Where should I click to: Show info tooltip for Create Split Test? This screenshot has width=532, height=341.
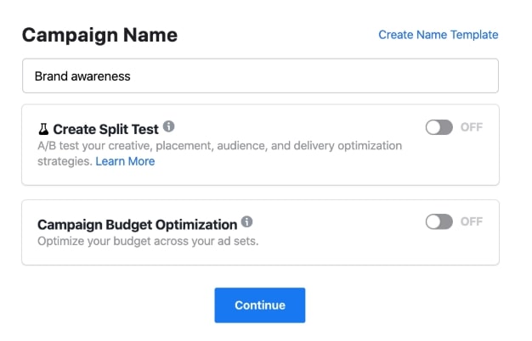click(x=168, y=126)
